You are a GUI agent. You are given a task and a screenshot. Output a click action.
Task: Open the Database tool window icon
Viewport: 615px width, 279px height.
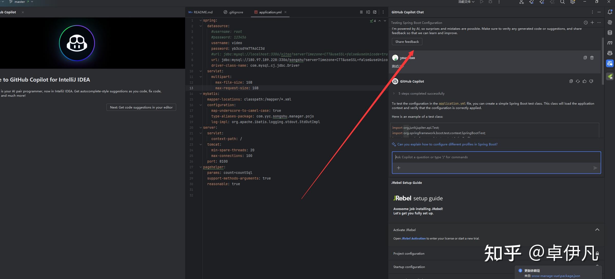[610, 32]
